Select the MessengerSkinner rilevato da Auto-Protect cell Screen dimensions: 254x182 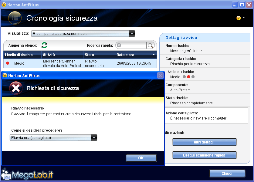(62, 63)
